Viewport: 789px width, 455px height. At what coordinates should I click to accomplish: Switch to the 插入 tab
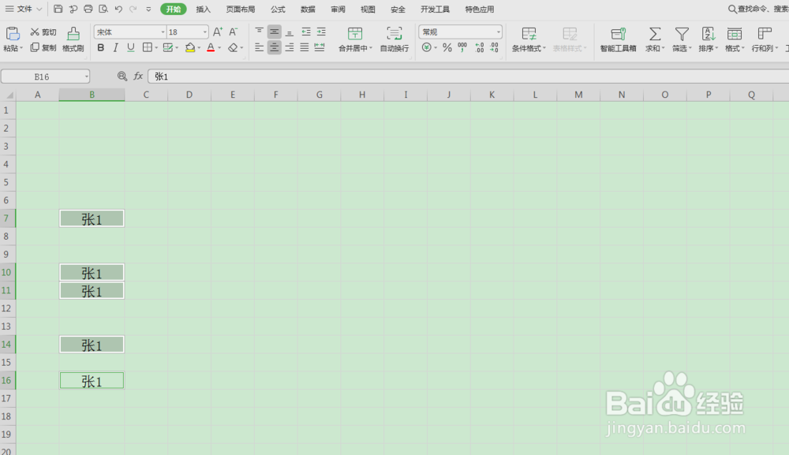[204, 9]
